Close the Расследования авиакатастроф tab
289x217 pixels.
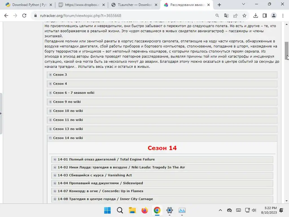pyautogui.click(x=209, y=5)
